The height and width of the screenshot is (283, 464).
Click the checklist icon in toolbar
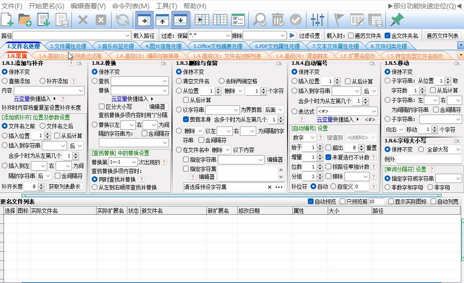click(238, 20)
